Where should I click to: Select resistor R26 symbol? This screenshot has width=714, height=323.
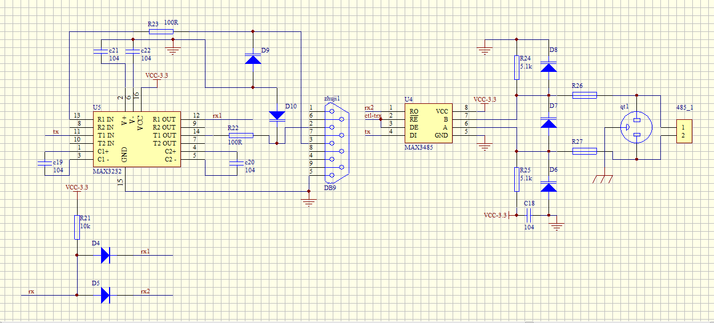pos(584,95)
